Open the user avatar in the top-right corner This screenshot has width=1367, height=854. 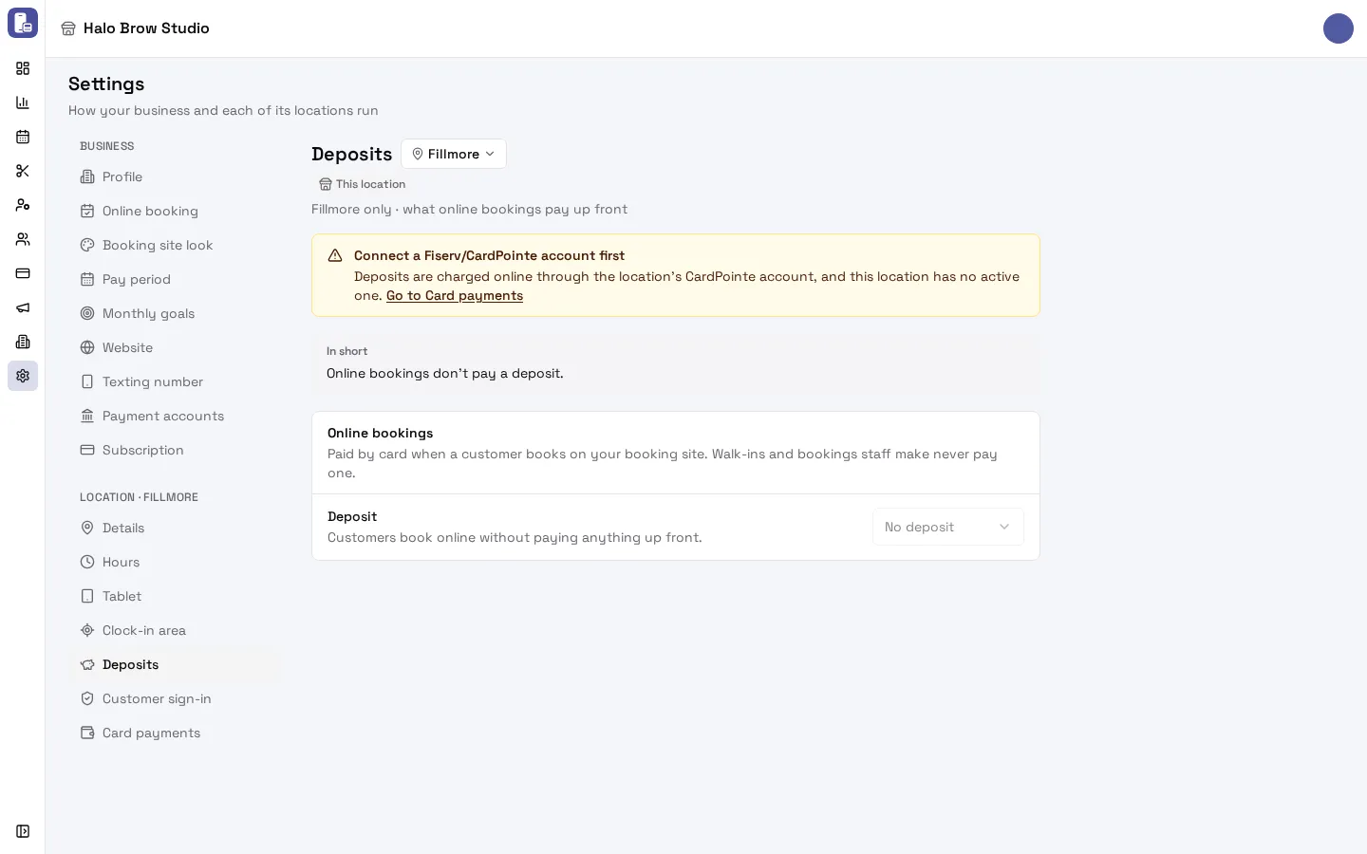tap(1339, 28)
